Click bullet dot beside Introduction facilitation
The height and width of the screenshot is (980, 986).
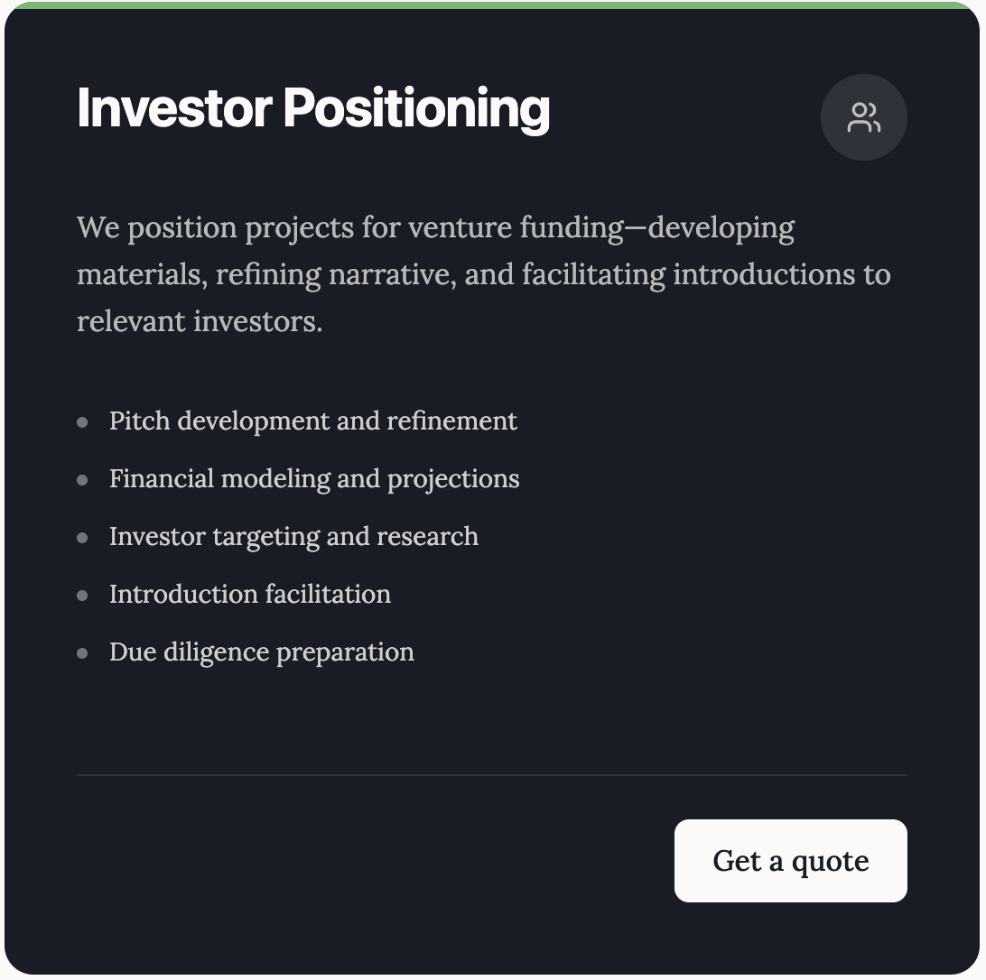click(82, 596)
